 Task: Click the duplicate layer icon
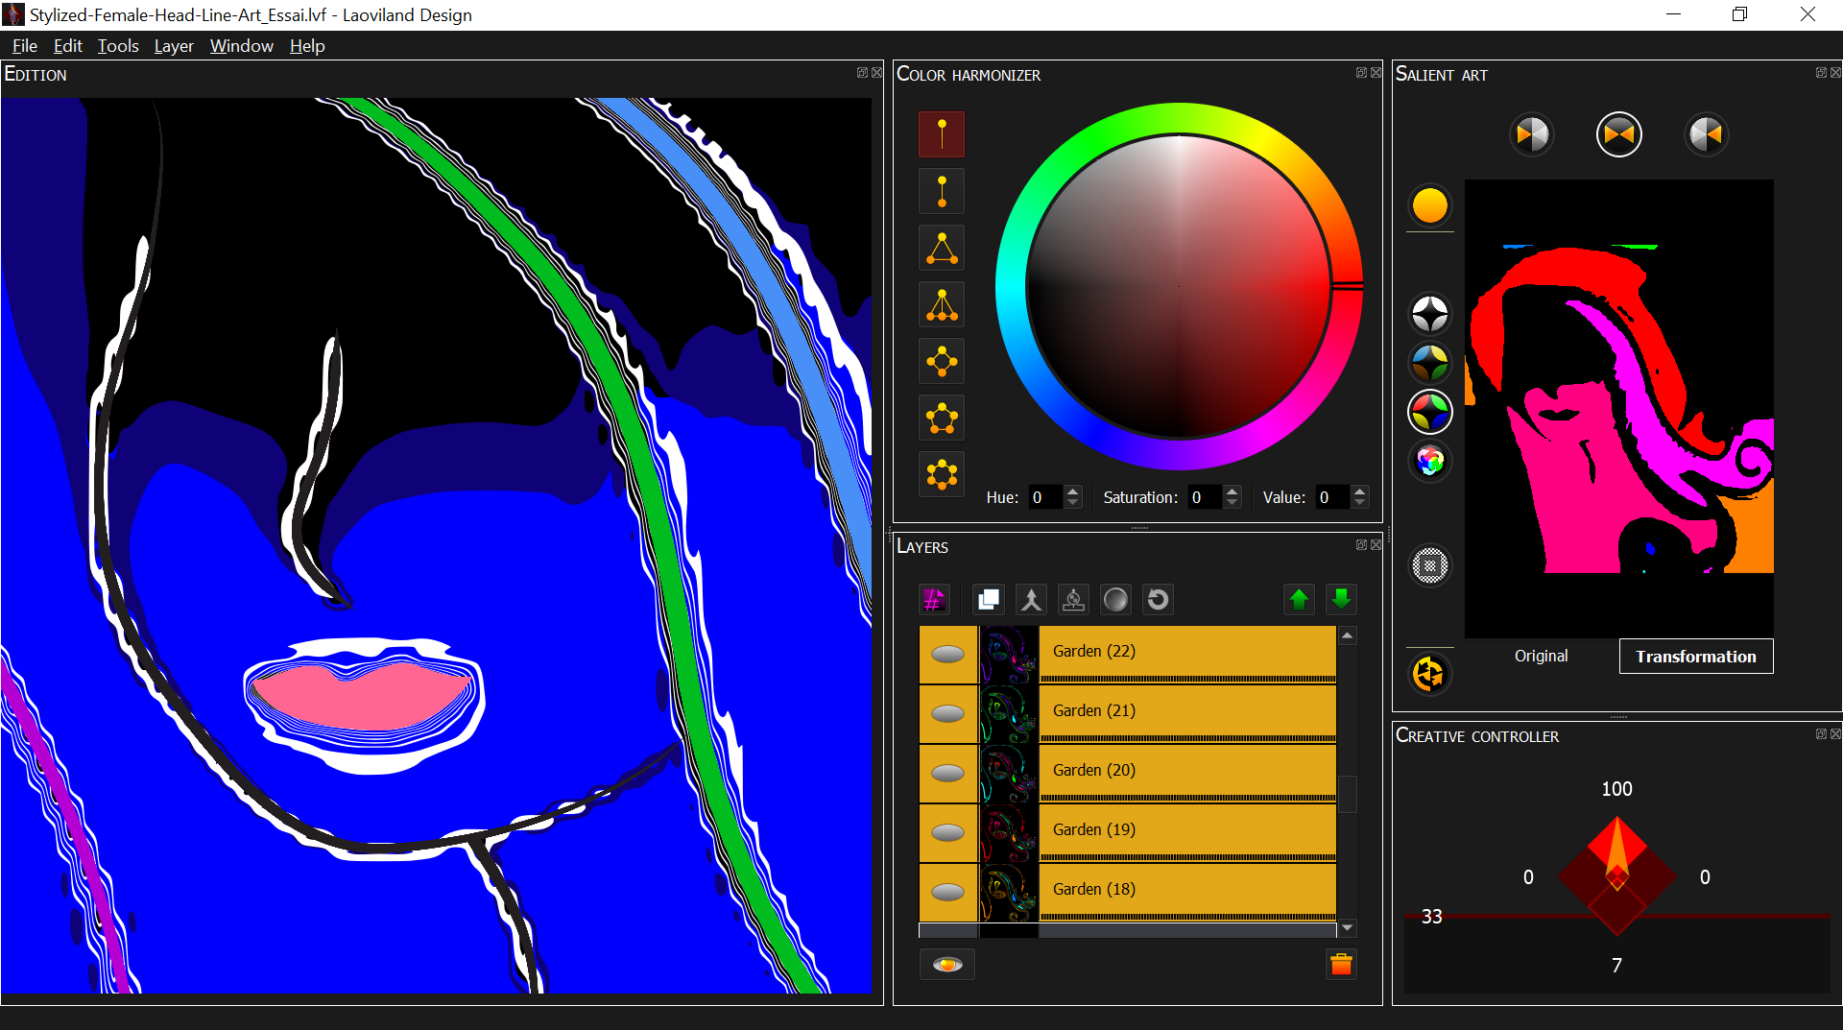coord(988,600)
